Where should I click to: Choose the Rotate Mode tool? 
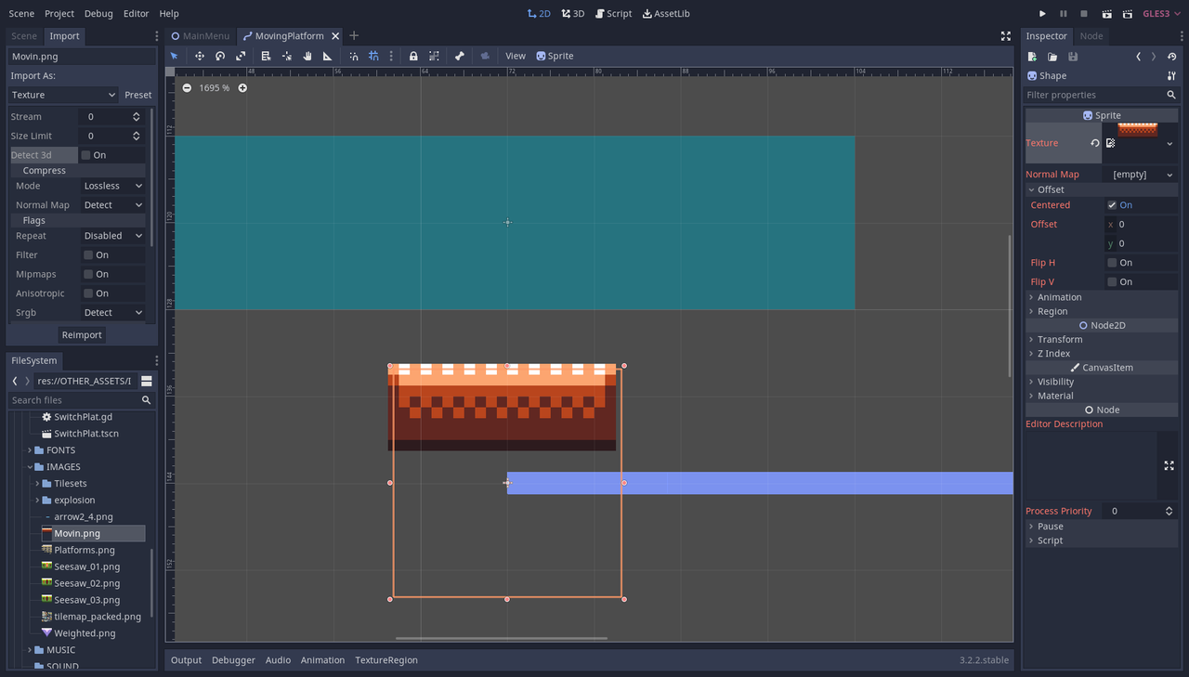click(x=220, y=56)
